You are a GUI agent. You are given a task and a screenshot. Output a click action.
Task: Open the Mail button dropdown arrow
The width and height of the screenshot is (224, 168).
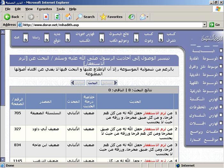148,17
